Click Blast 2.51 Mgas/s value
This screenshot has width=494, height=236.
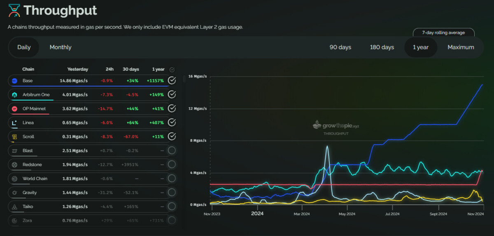75,151
